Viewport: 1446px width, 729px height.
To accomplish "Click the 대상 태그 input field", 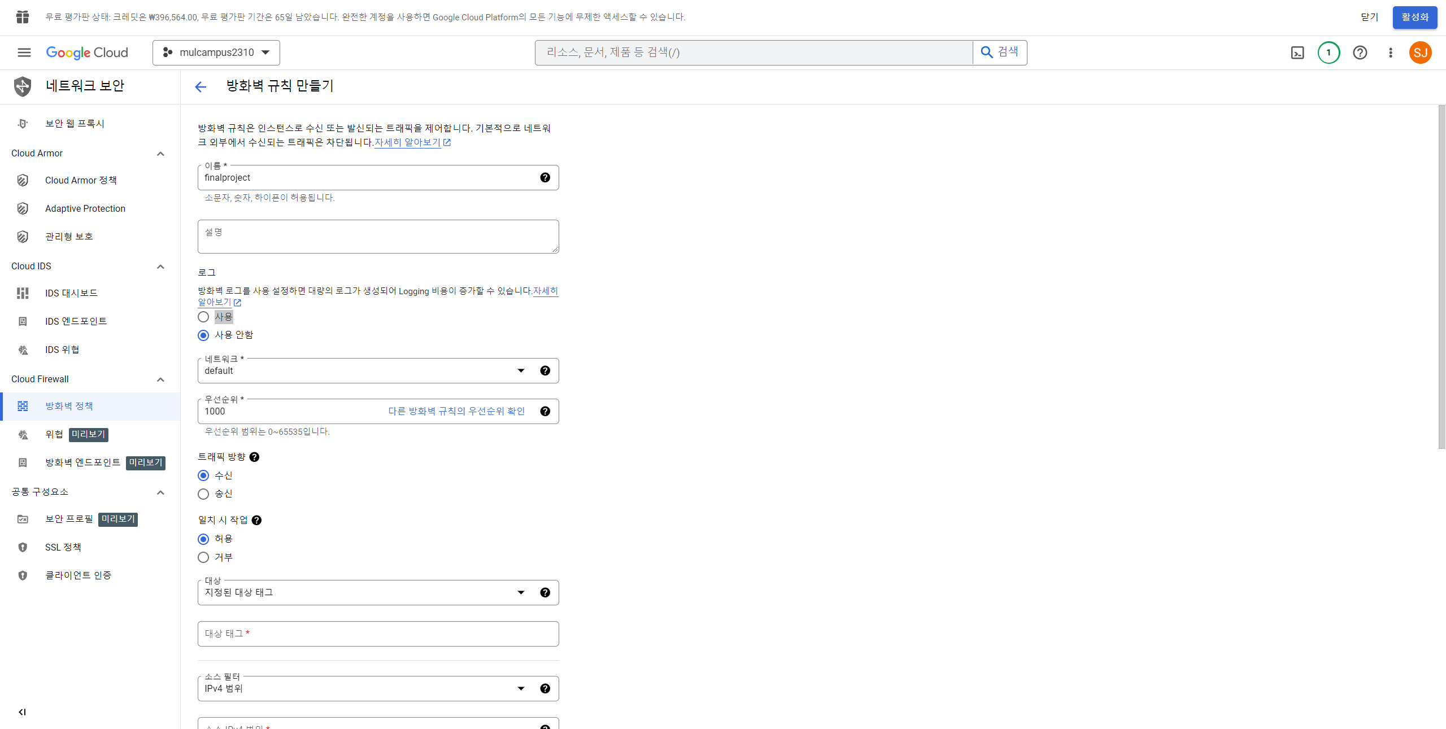I will pos(378,634).
